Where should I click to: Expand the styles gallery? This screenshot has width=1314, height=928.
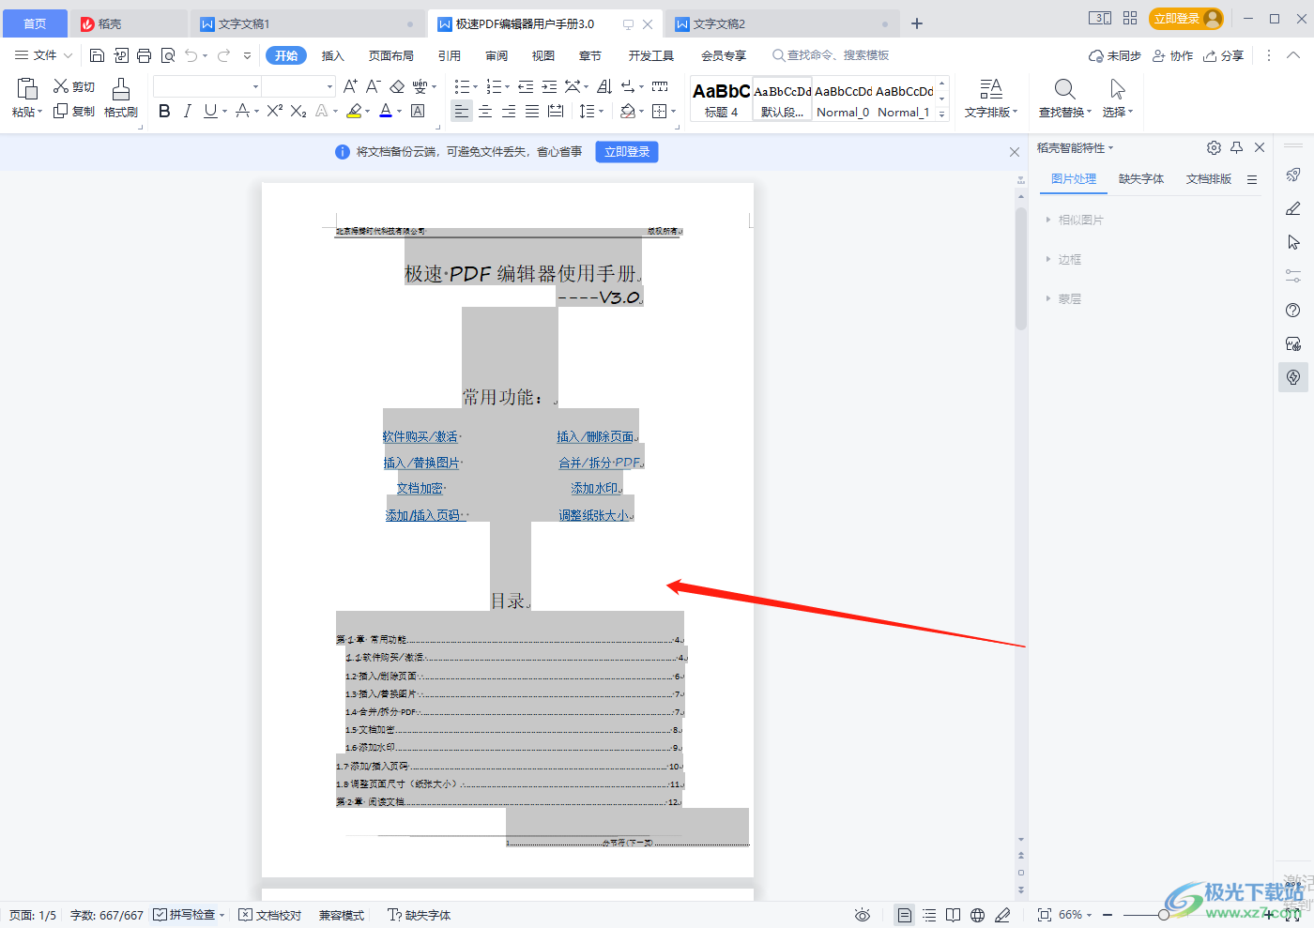(942, 114)
